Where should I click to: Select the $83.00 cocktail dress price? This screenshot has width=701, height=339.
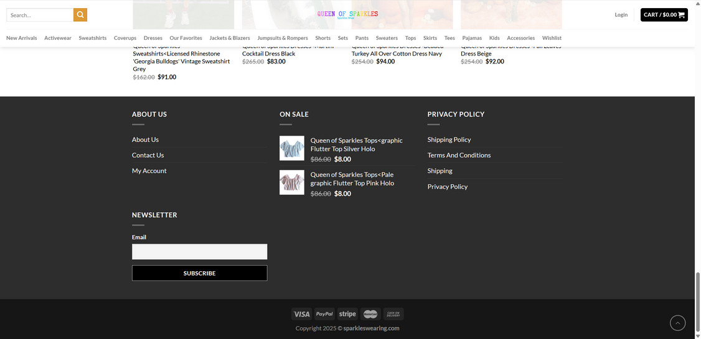(276, 61)
